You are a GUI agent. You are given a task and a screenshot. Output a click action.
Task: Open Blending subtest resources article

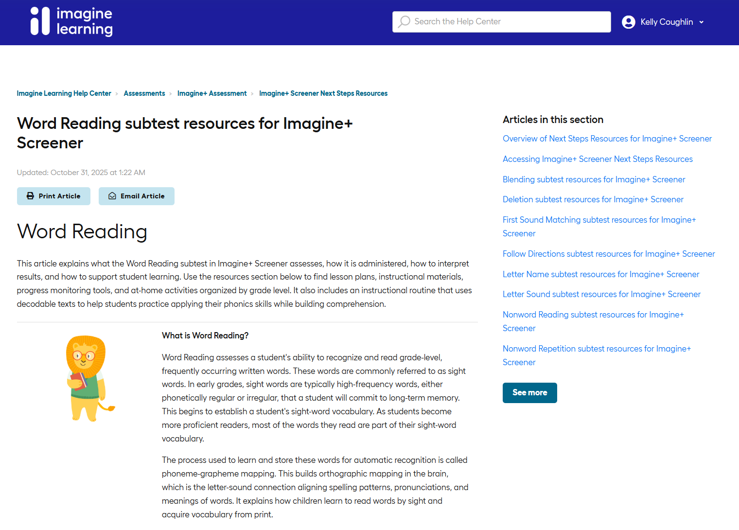[594, 179]
